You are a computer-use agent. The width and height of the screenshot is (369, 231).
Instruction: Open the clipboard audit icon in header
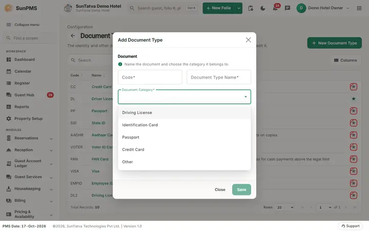pyautogui.click(x=251, y=8)
